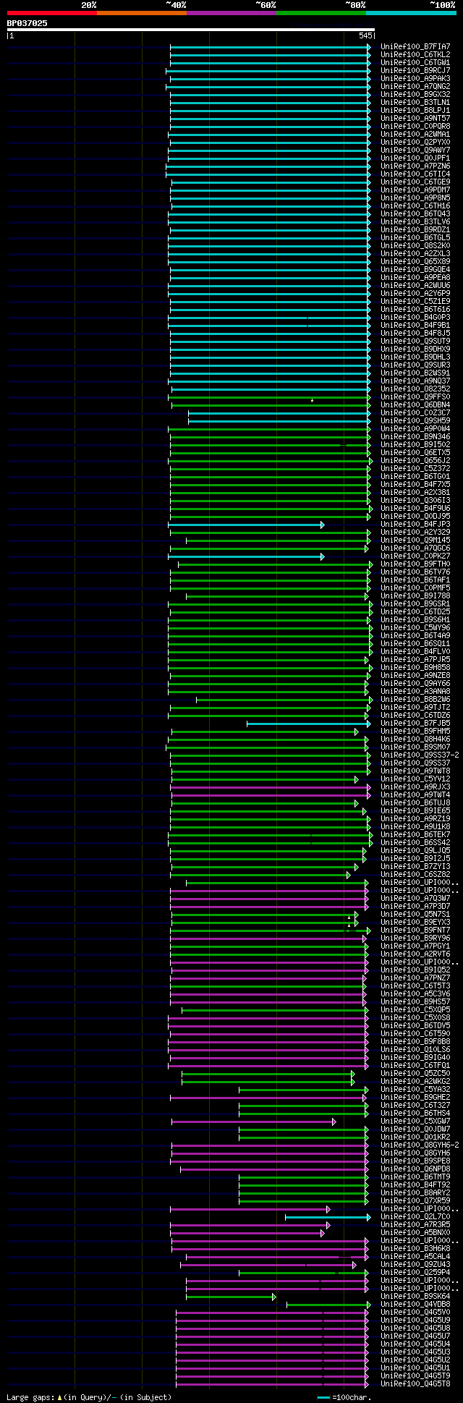Select hit label UniRef100_C5WY96
Screen dimensions: 463x1403
(415, 627)
